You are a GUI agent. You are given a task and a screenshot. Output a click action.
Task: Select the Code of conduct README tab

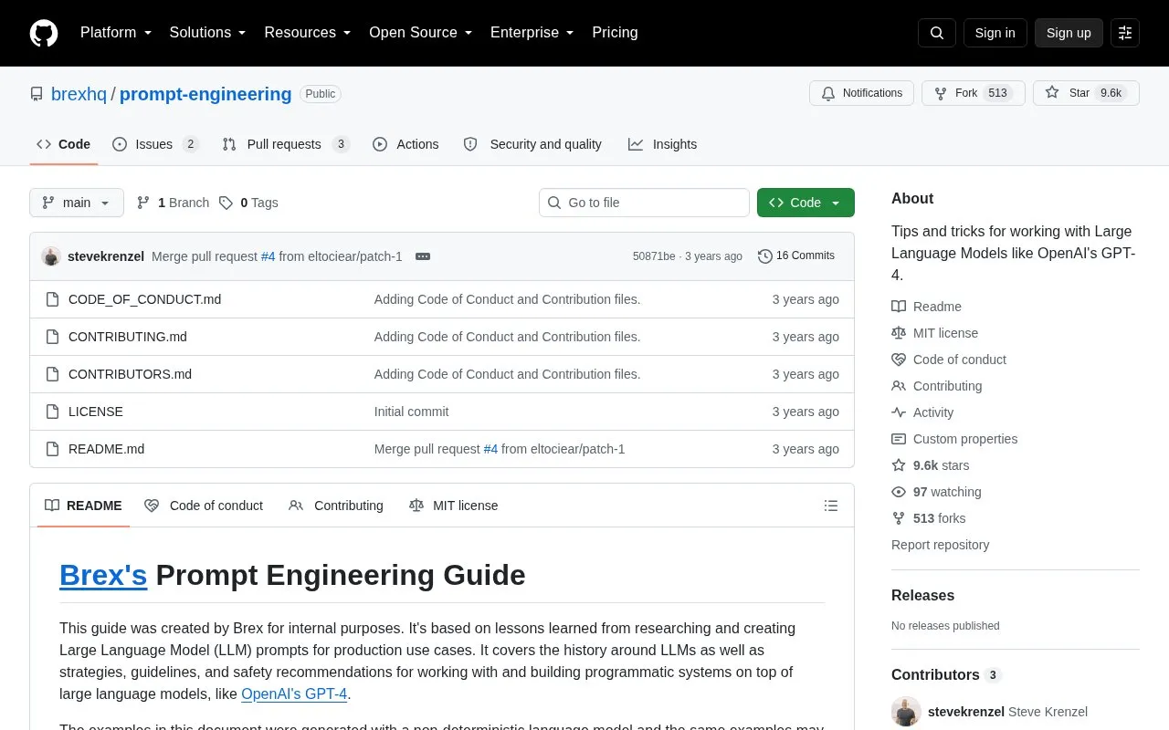coord(204,506)
